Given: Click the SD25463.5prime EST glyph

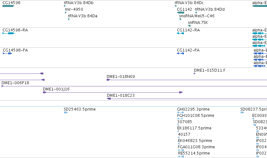Looking at the screenshot, I should 66,112.
